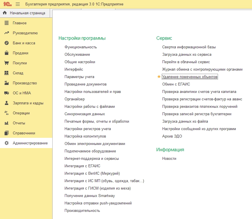Open Проведение документов settings
The image size is (252, 219).
tap(85, 84)
